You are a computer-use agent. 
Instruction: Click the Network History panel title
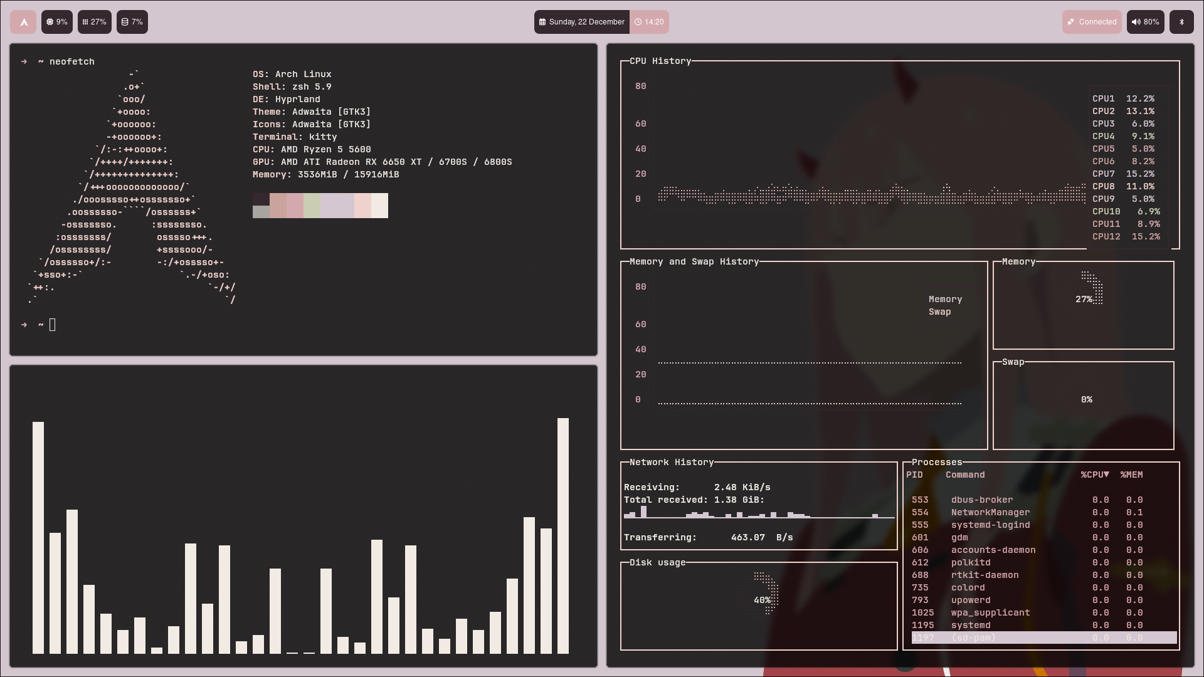coord(672,463)
